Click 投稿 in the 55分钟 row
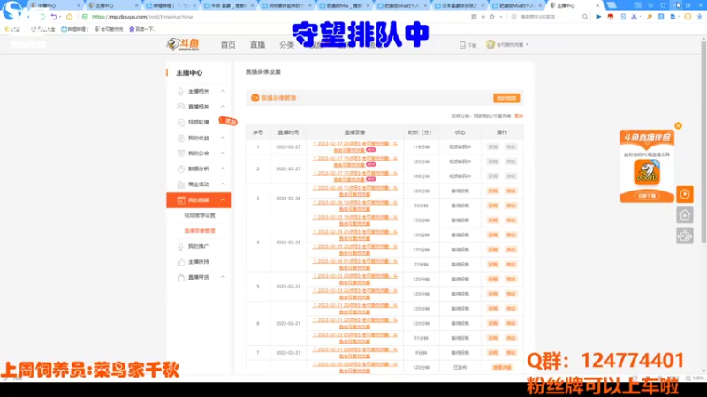Viewport: 707px width, 397px height. (x=493, y=206)
